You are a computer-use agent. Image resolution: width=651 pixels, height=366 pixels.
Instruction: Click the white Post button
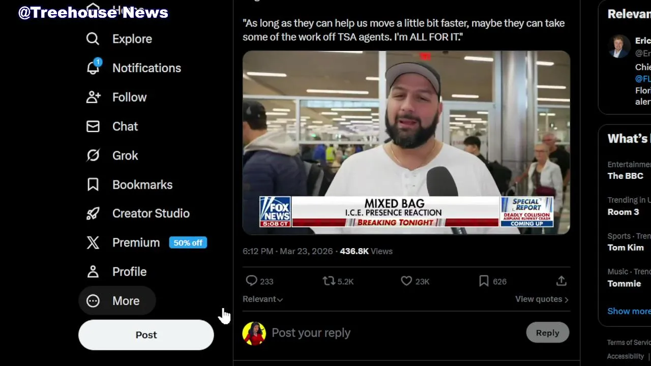click(x=146, y=334)
